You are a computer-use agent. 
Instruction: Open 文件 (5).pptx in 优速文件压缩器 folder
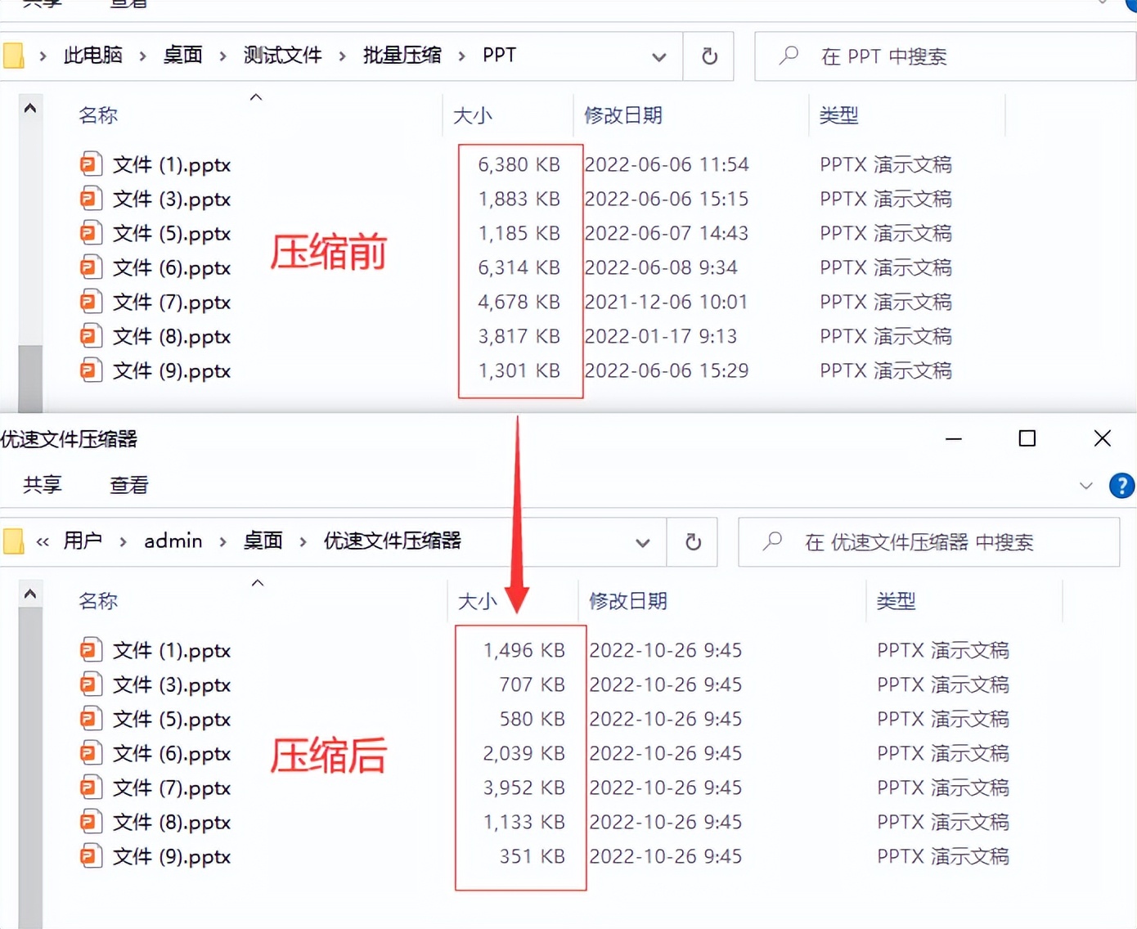170,719
